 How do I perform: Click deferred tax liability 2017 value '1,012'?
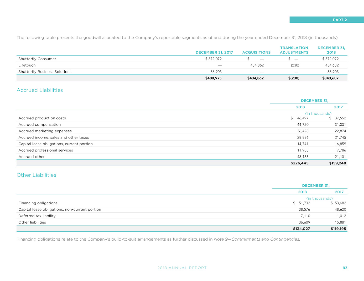click(x=341, y=216)
